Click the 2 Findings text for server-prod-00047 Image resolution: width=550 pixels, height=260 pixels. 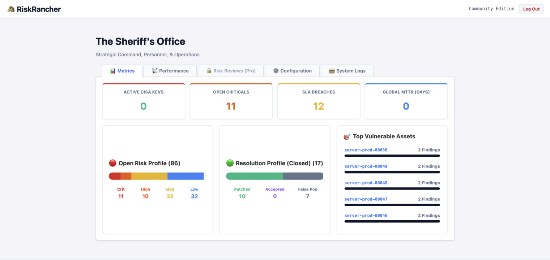429,199
